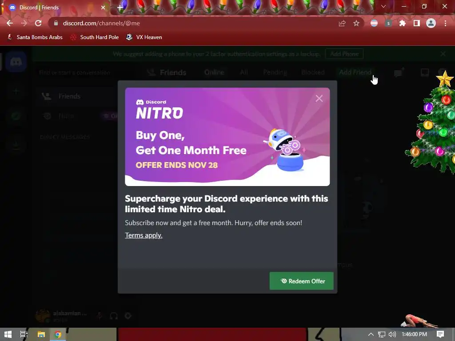455x341 pixels.
Task: Close the Discord | Friends tab
Action: (x=103, y=8)
